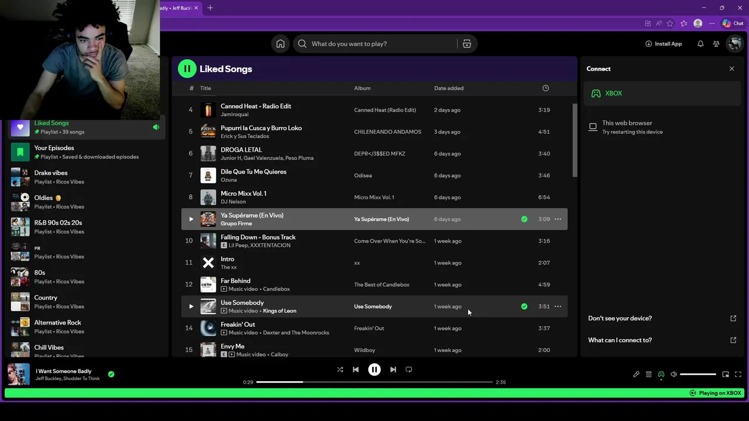
Task: Click 'Freakin' Out' song title
Action: point(238,325)
